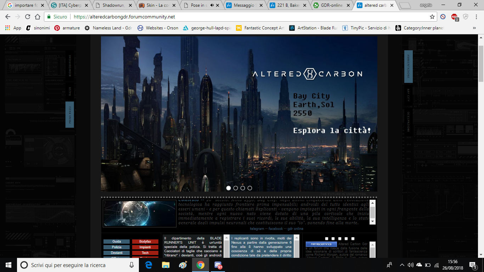The height and width of the screenshot is (272, 484).
Task: Switch to the GDR-online tab
Action: 332,5
